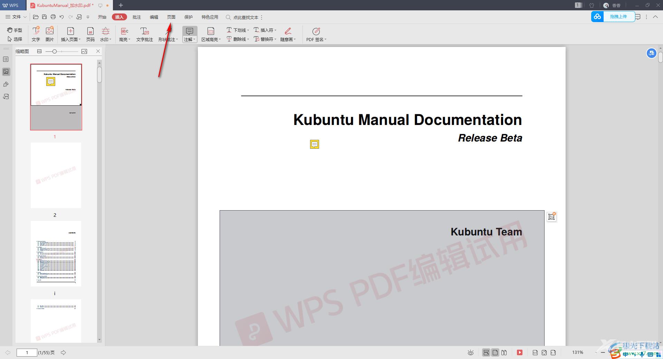
Task: Insert text with the 文字 tool
Action: [36, 34]
